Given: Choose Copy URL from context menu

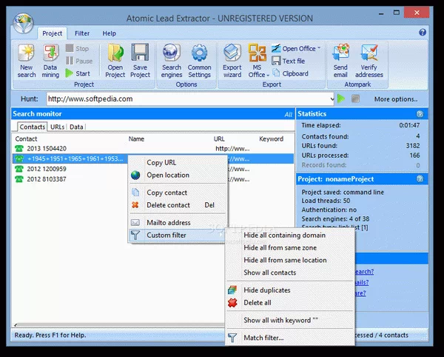Looking at the screenshot, I should 178,163.
